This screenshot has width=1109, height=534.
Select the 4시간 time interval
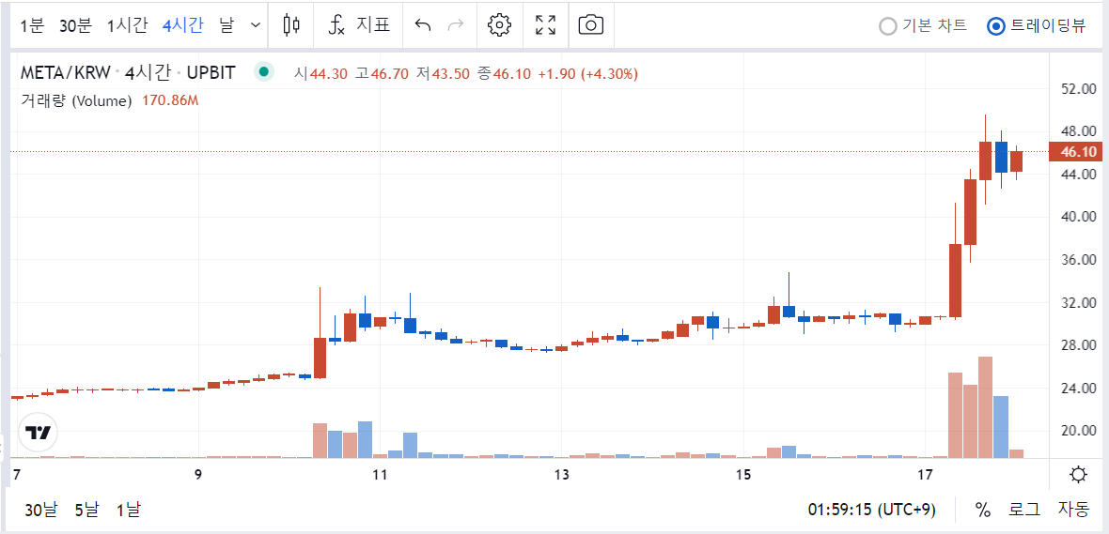click(x=182, y=25)
